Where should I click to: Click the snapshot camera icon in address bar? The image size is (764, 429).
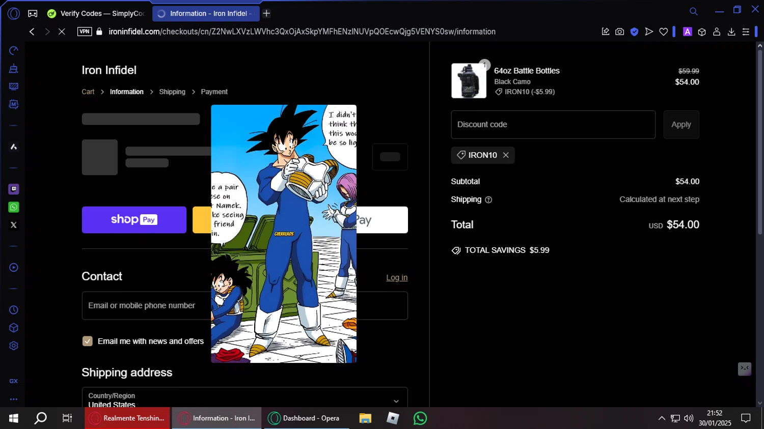619,32
